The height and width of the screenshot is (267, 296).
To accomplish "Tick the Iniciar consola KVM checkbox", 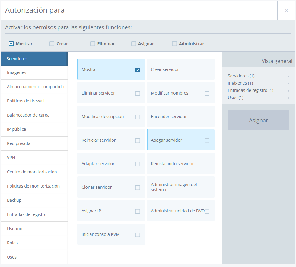I will coord(138,235).
